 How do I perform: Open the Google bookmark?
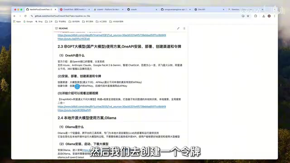coord(28,22)
